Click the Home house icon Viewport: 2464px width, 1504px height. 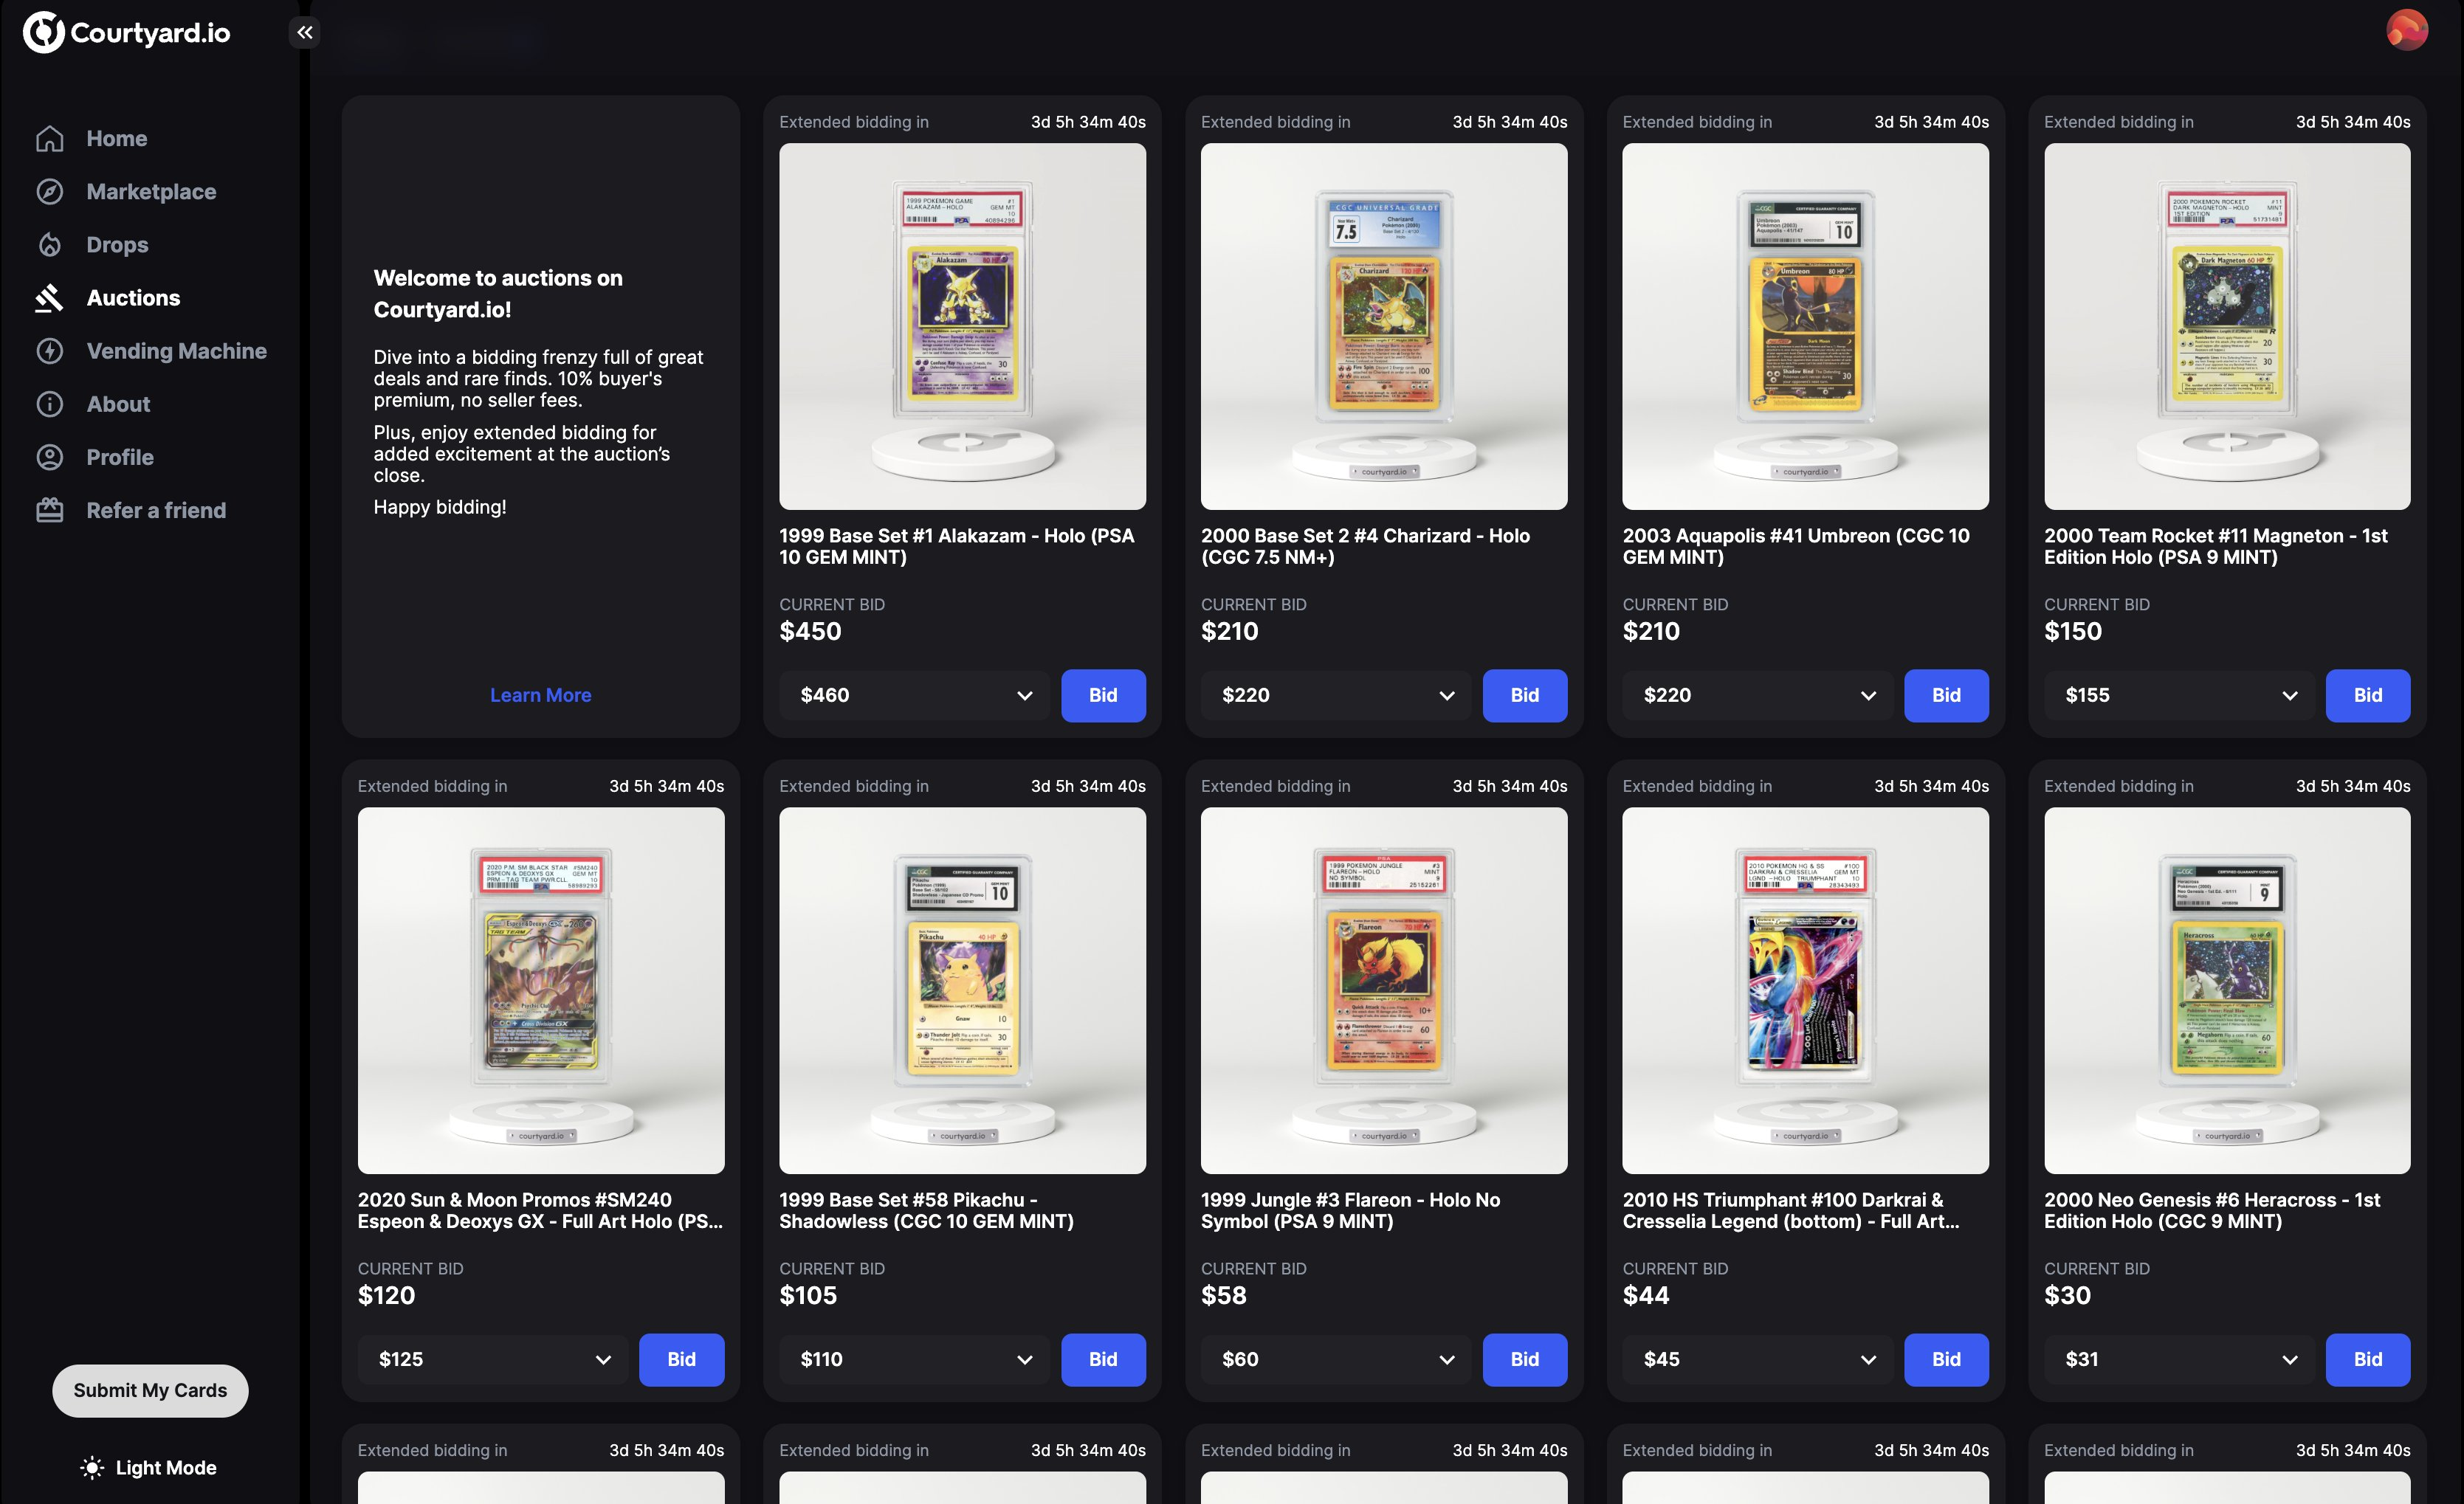coord(50,139)
